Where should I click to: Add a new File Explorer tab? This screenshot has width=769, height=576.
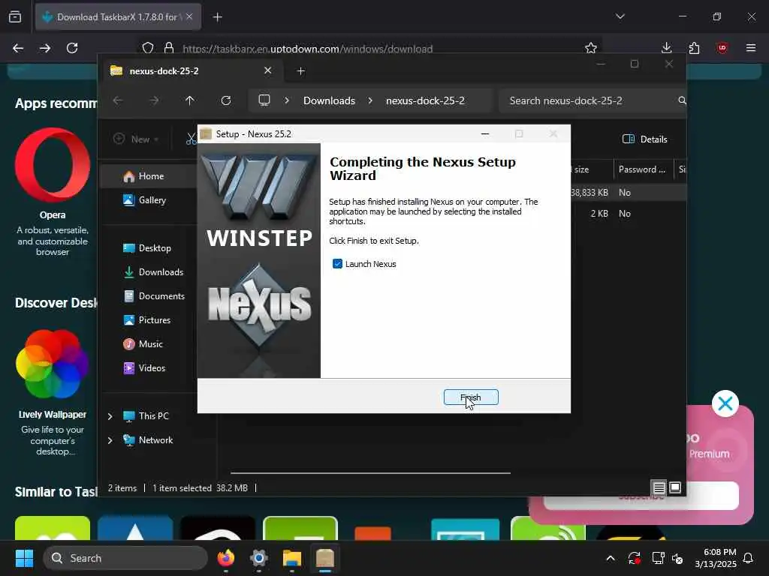click(301, 71)
